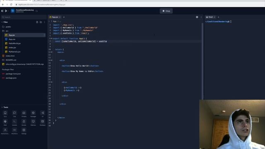265x149 pixels.
Task: Click the editor vertical scrollbar
Action: (202, 61)
